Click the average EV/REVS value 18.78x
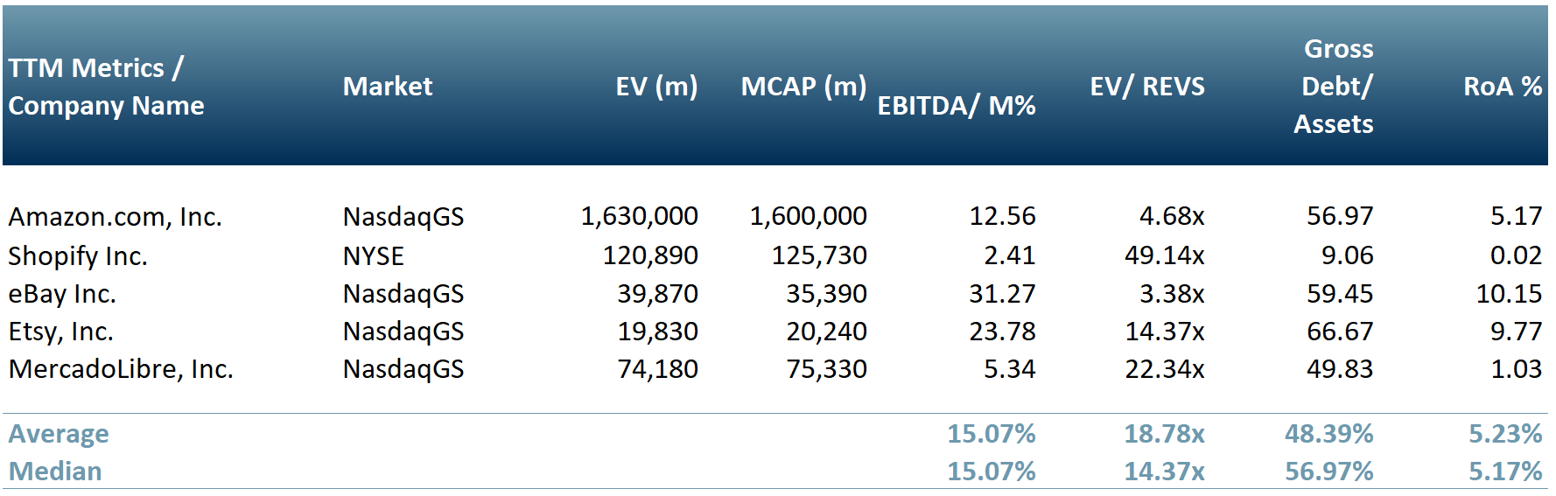The image size is (1556, 496). [x=1164, y=434]
